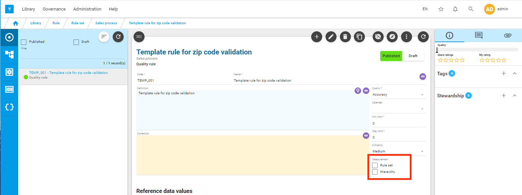Viewport: 522px width, 195px height.
Task: Click the search magnifier icon
Action: coord(471,9)
